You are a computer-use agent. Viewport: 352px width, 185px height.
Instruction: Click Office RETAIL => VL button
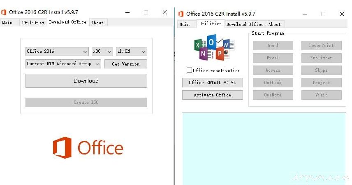212,82
